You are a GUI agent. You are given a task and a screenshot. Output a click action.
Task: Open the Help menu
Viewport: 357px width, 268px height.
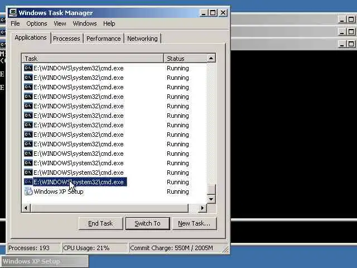pyautogui.click(x=109, y=23)
